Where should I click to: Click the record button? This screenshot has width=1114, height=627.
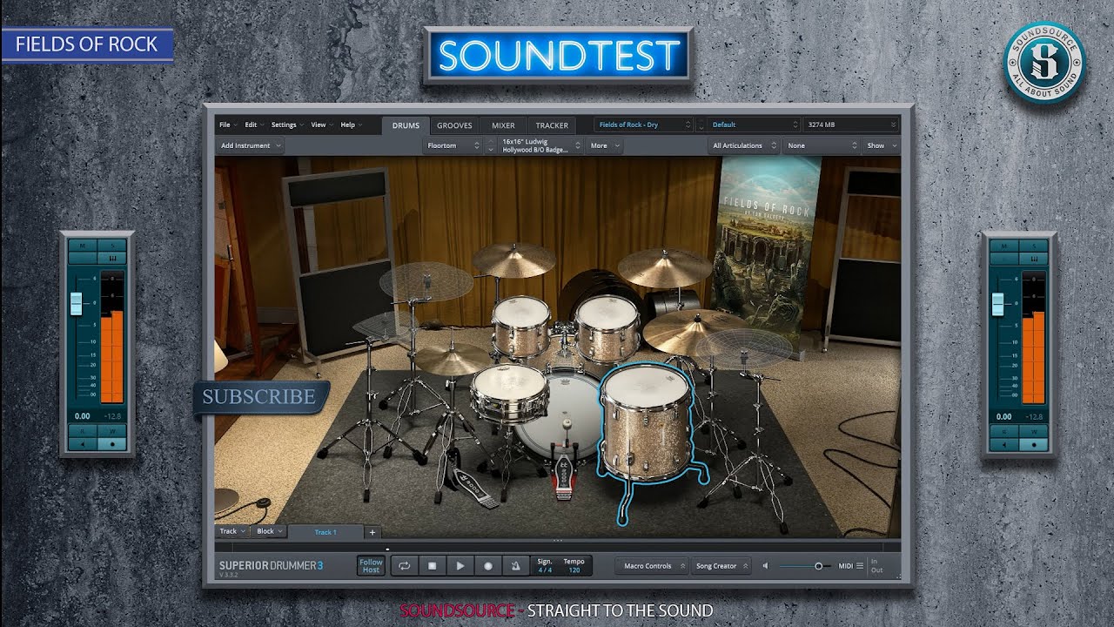[487, 566]
